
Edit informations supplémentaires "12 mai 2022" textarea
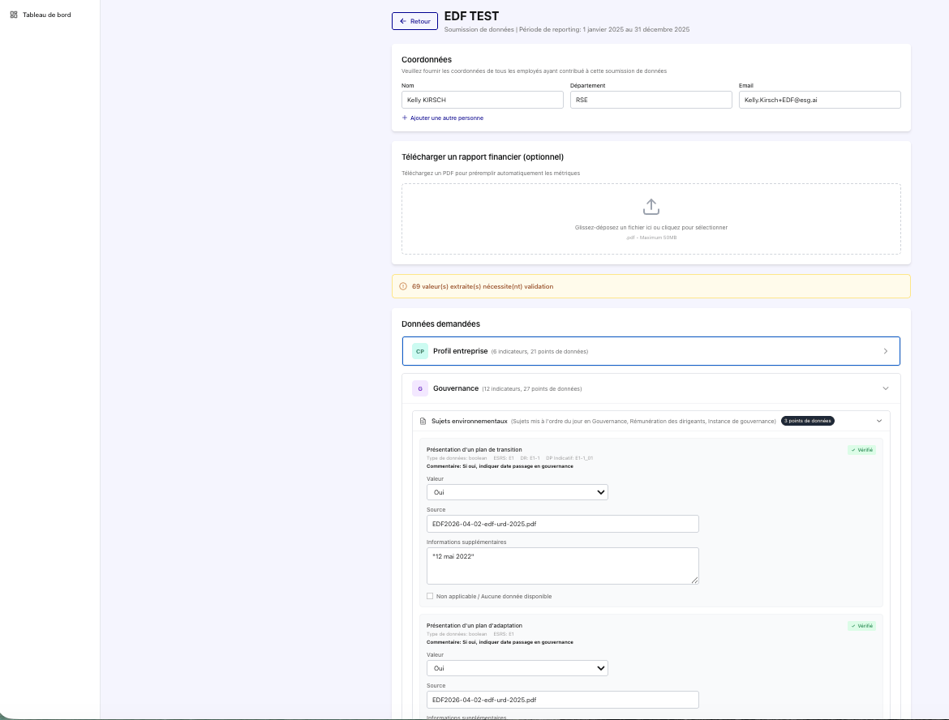(x=563, y=566)
